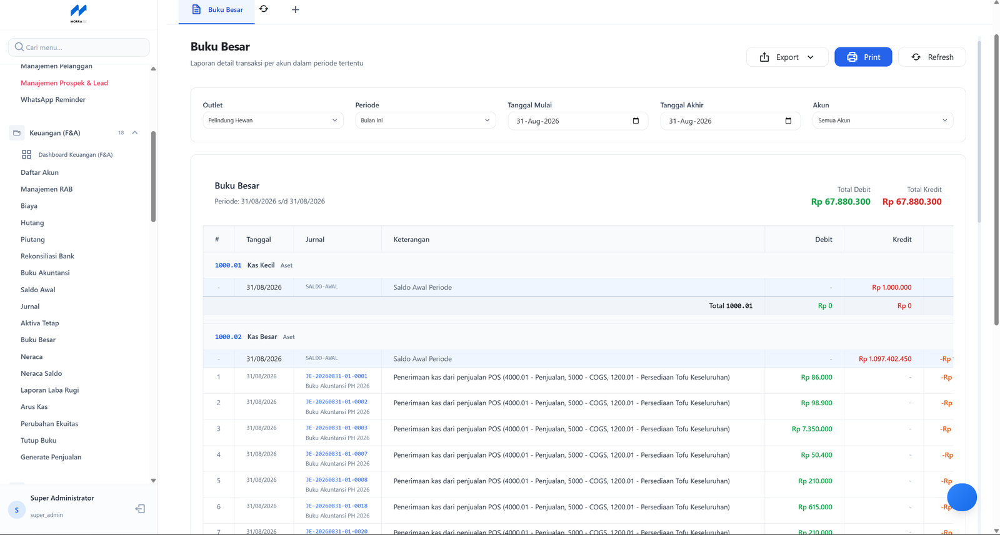Open Neraca Saldo in sidebar menu

tap(41, 373)
